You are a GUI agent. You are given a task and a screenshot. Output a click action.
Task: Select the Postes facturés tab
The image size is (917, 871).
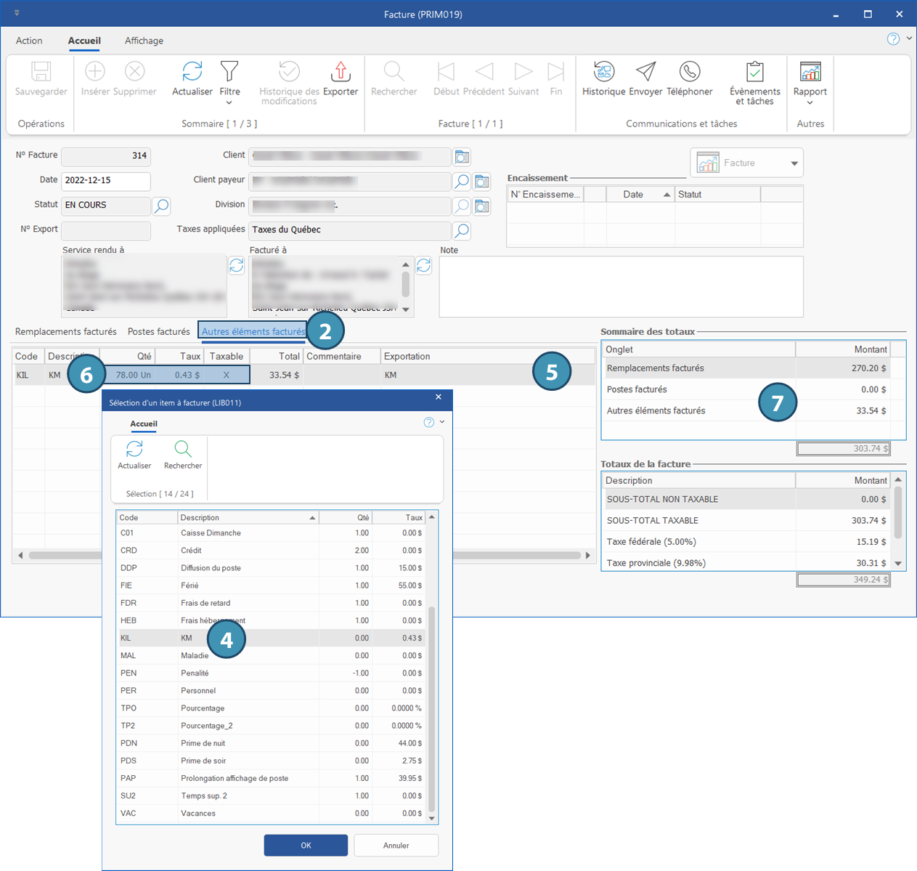coord(158,332)
